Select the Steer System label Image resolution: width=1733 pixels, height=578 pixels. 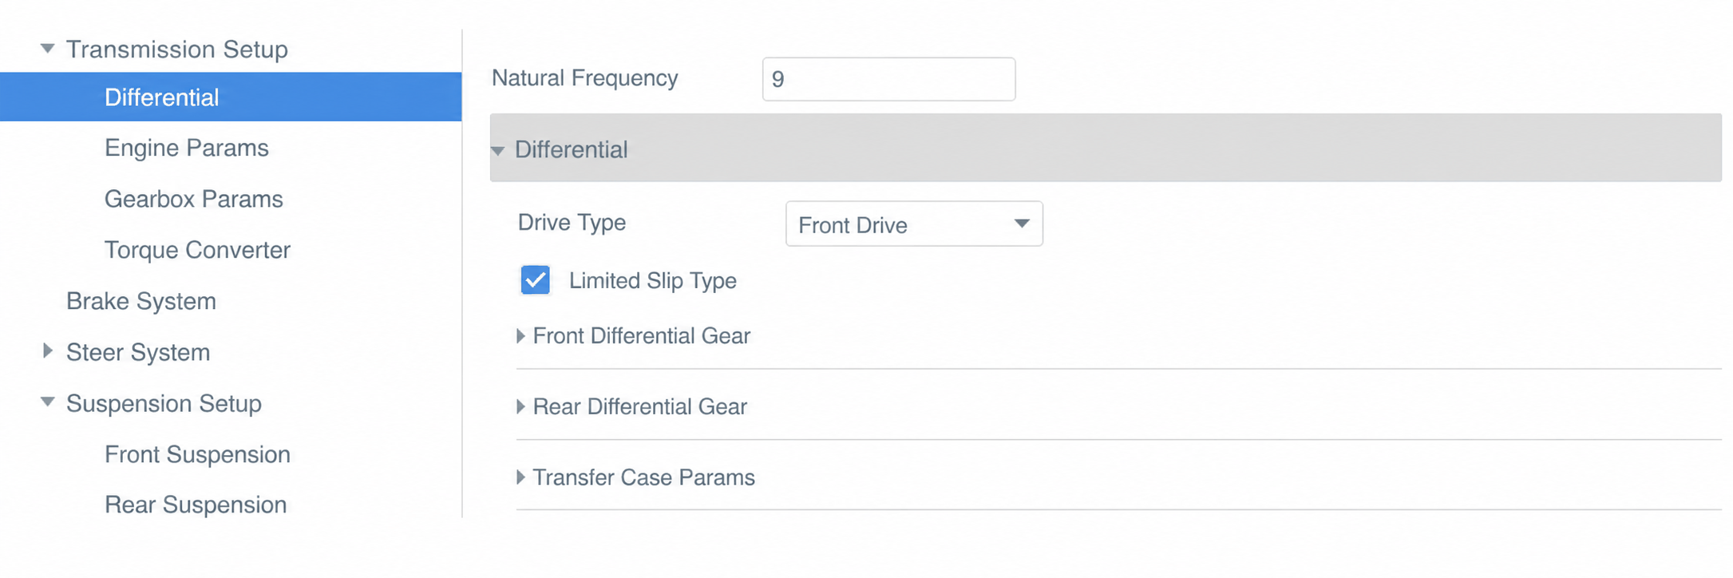[x=138, y=352]
